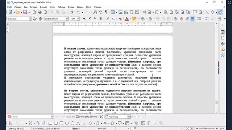Viewport: 232px width, 130px height.
Task: Toggle strikethrough formatting
Action: tap(101, 19)
